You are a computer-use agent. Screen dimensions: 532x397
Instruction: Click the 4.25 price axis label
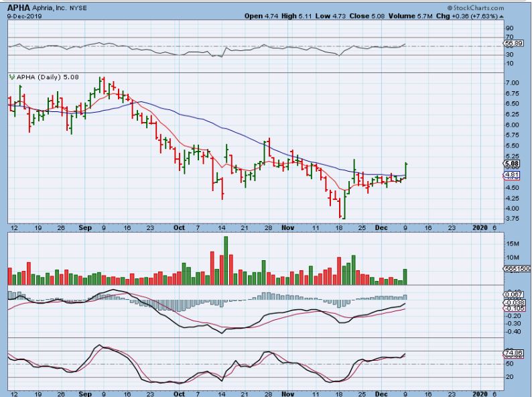pyautogui.click(x=513, y=198)
